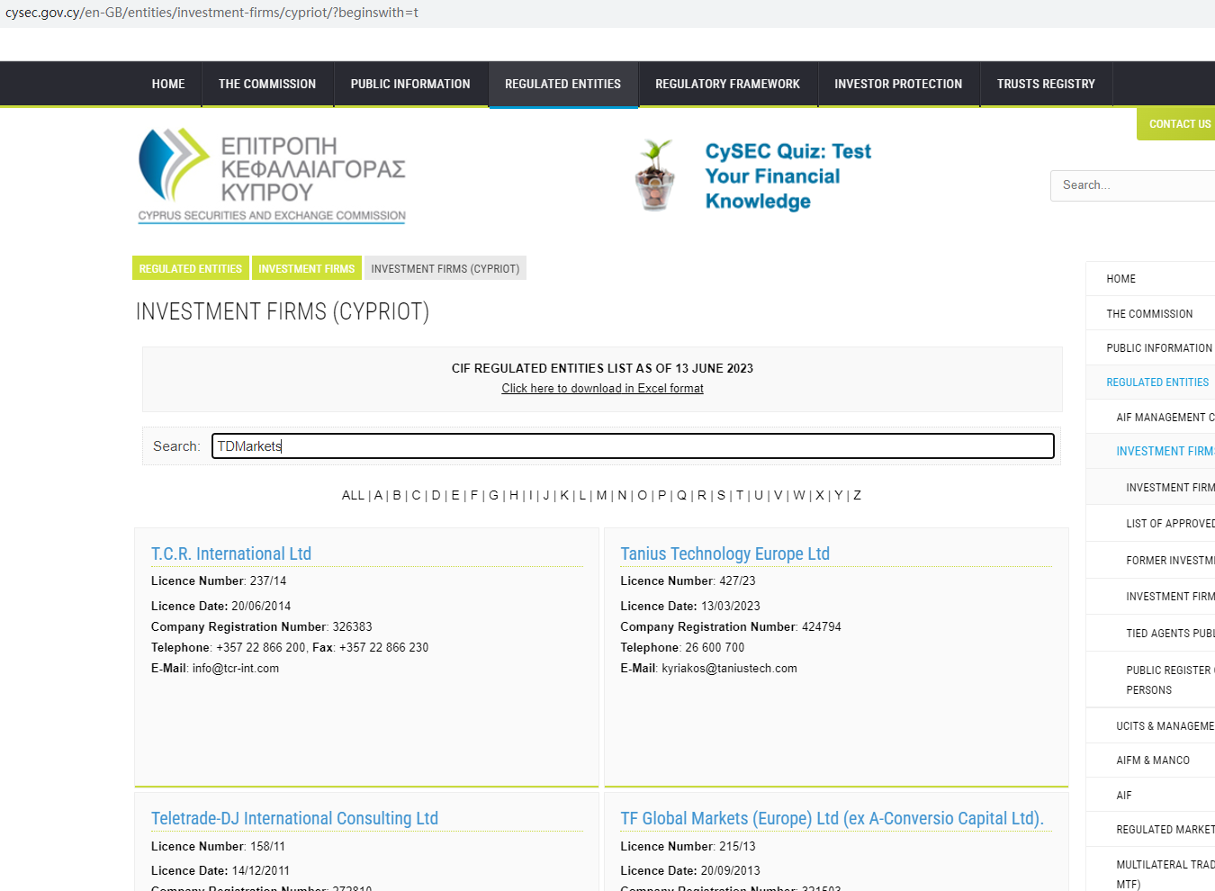Open The Commission top menu

click(267, 84)
